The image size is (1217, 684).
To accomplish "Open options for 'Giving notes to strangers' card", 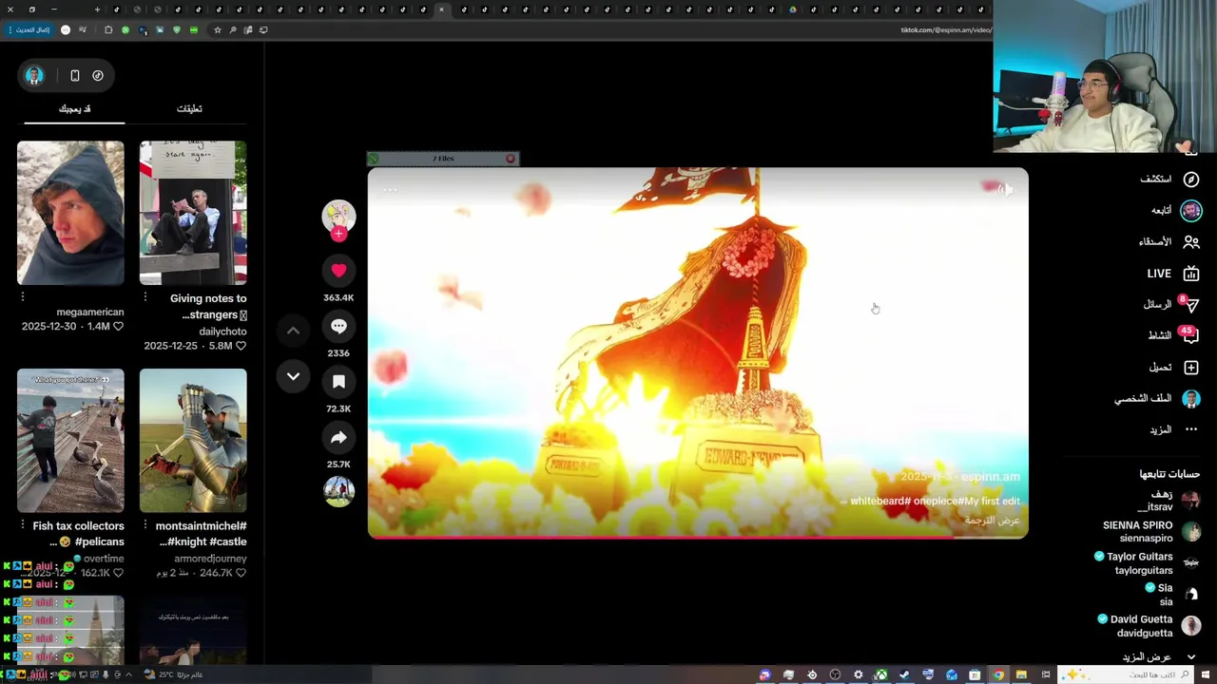I will (145, 297).
